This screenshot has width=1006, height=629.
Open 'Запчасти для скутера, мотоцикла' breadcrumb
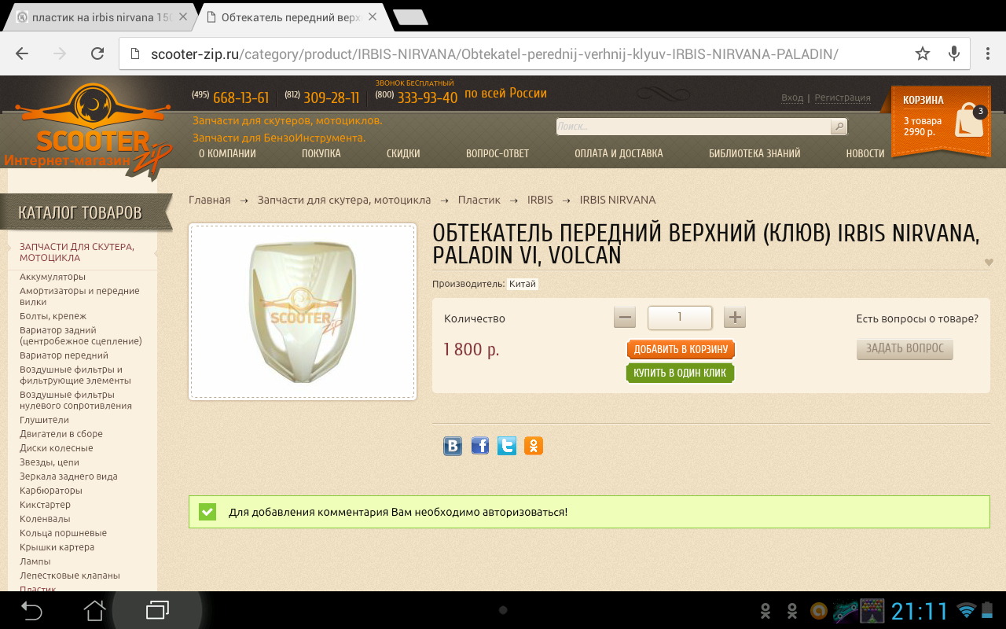[x=344, y=200]
